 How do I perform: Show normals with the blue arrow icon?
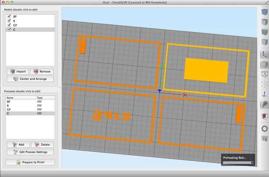(264, 94)
